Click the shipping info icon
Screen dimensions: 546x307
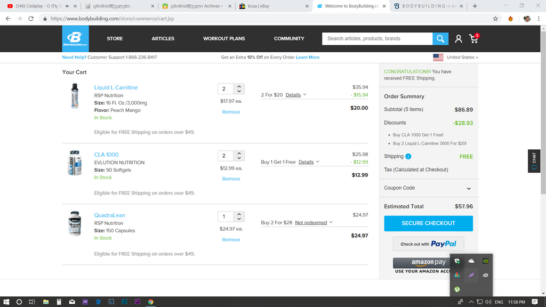point(408,156)
